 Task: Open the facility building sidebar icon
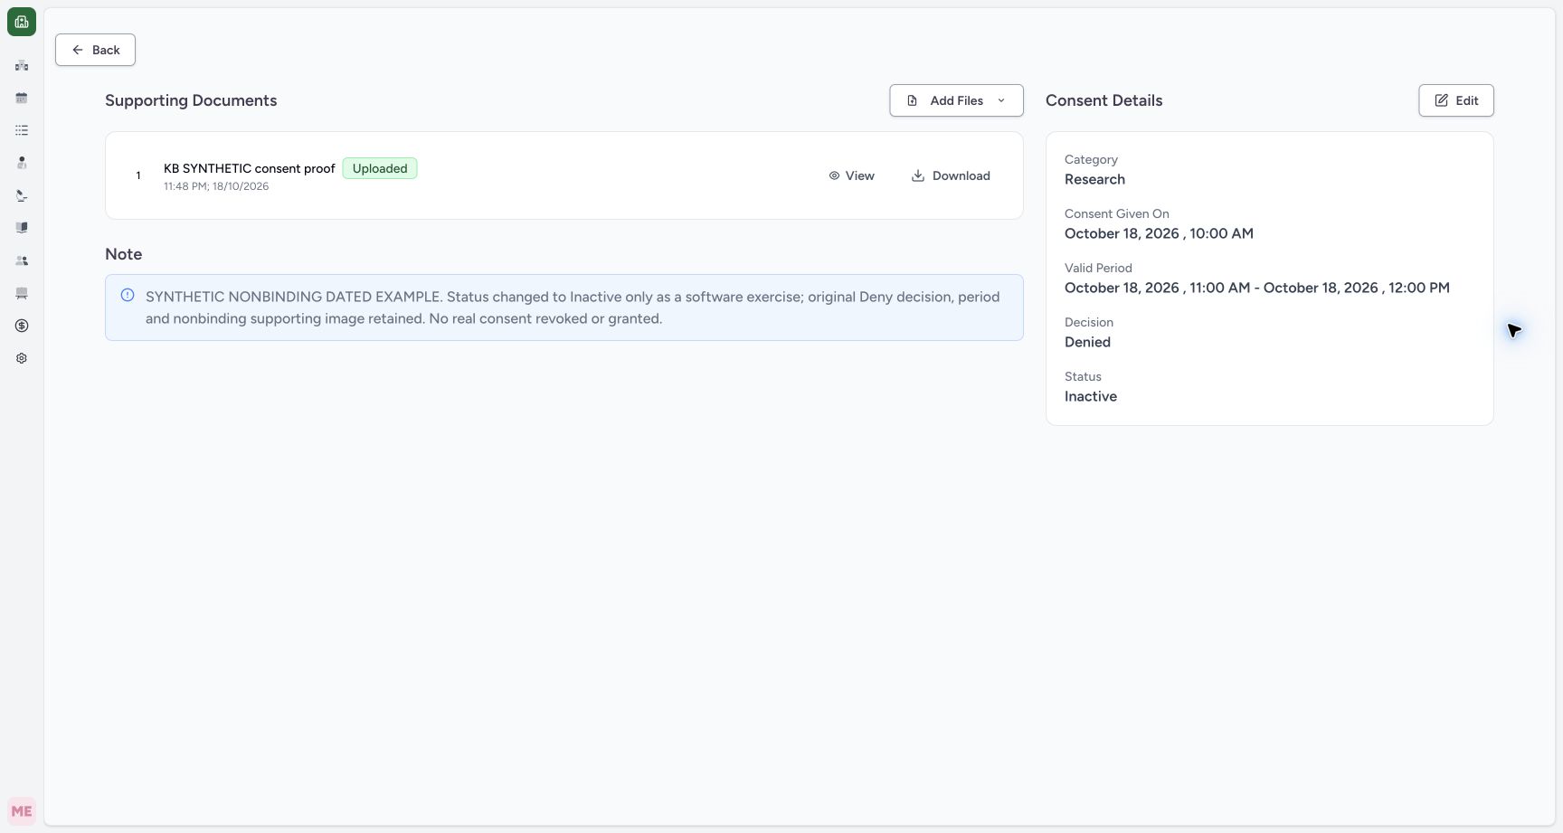tap(22, 65)
